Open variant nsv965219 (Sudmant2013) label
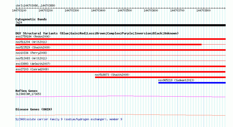This screenshot has height=127, width=233. pos(176,80)
